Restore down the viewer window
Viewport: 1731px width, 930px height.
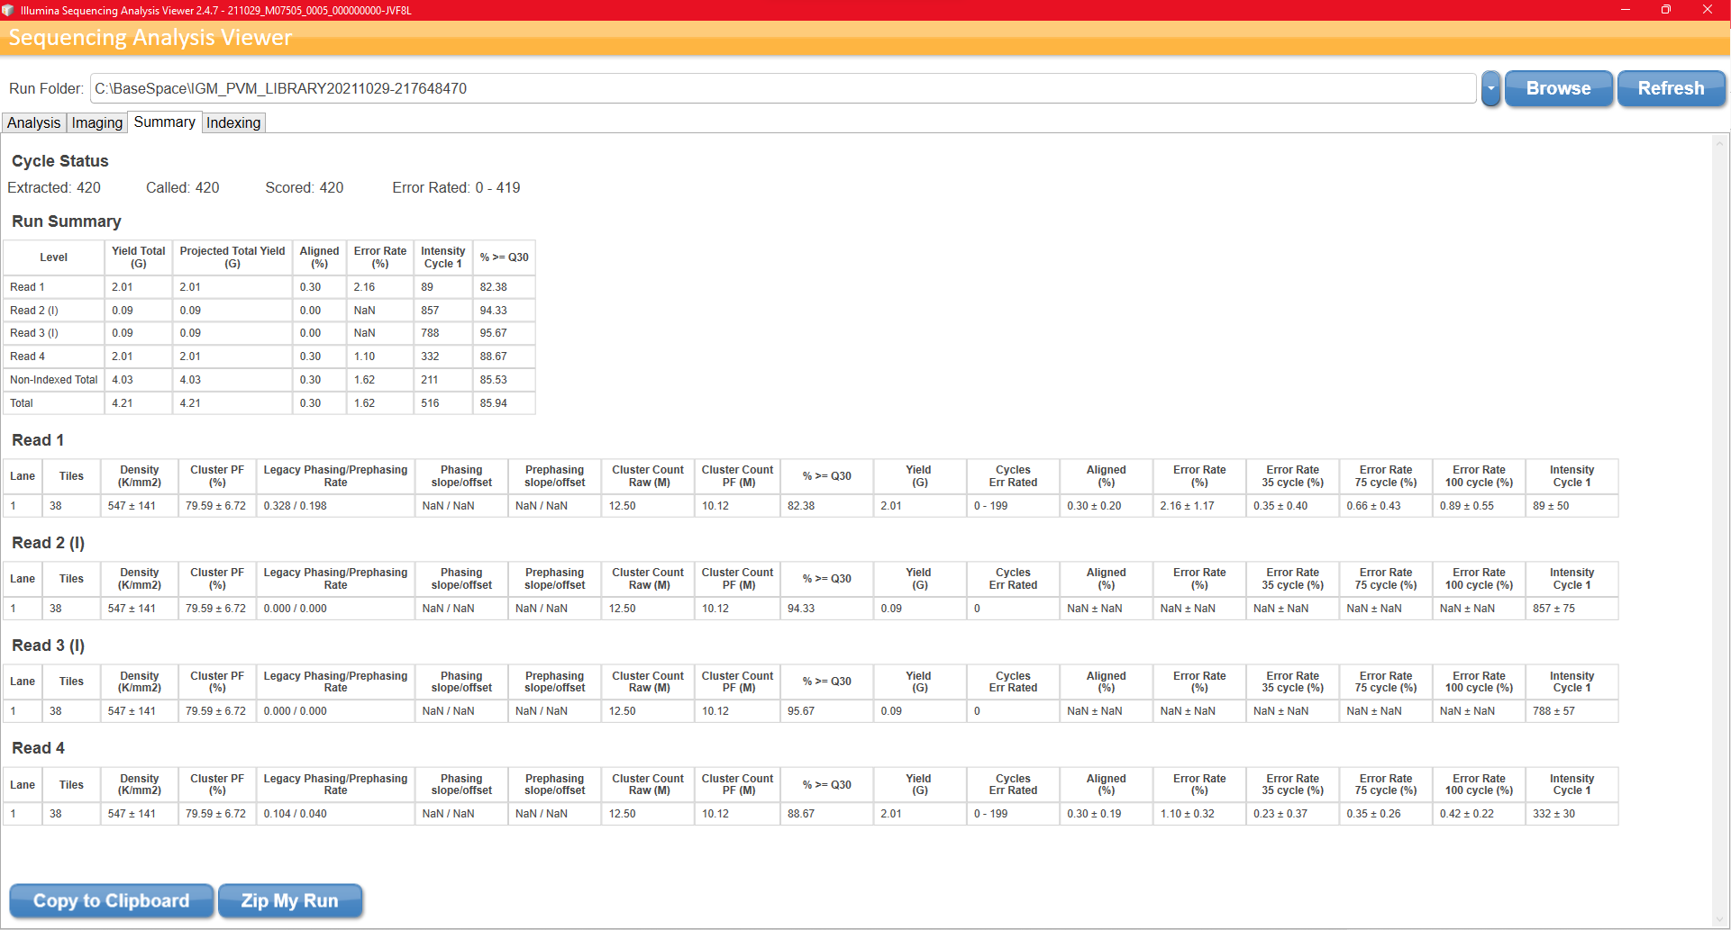point(1666,10)
